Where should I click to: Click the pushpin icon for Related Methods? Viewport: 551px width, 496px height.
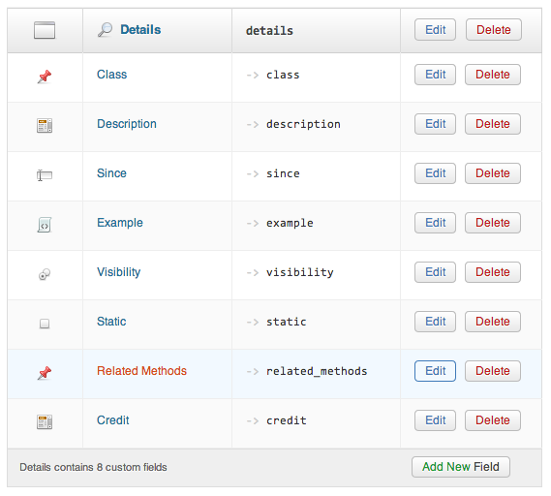[x=45, y=372]
